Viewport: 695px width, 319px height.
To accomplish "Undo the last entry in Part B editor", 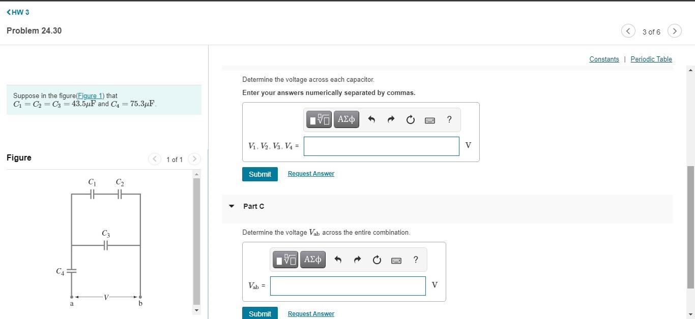I will (x=371, y=119).
